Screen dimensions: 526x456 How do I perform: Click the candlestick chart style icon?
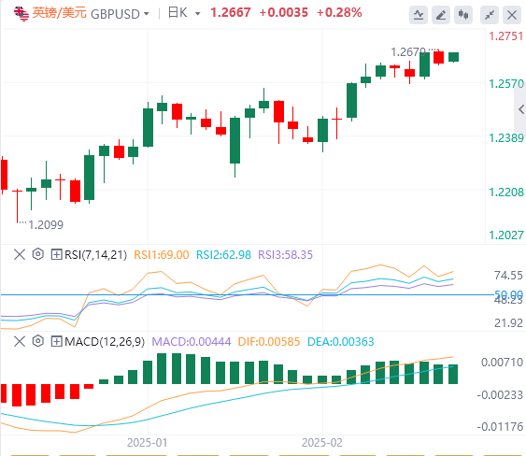pos(463,15)
